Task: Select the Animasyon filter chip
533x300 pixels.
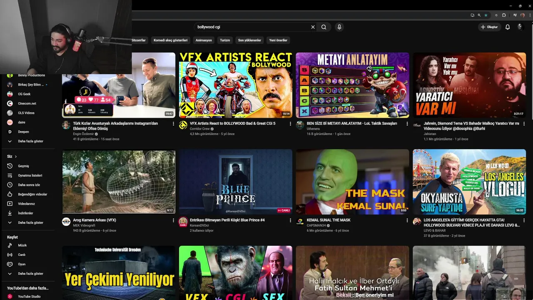Action: tap(204, 40)
